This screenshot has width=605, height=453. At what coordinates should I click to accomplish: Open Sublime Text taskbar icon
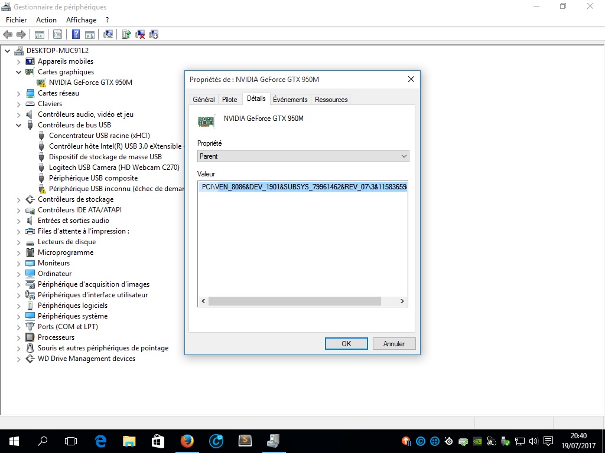[245, 441]
